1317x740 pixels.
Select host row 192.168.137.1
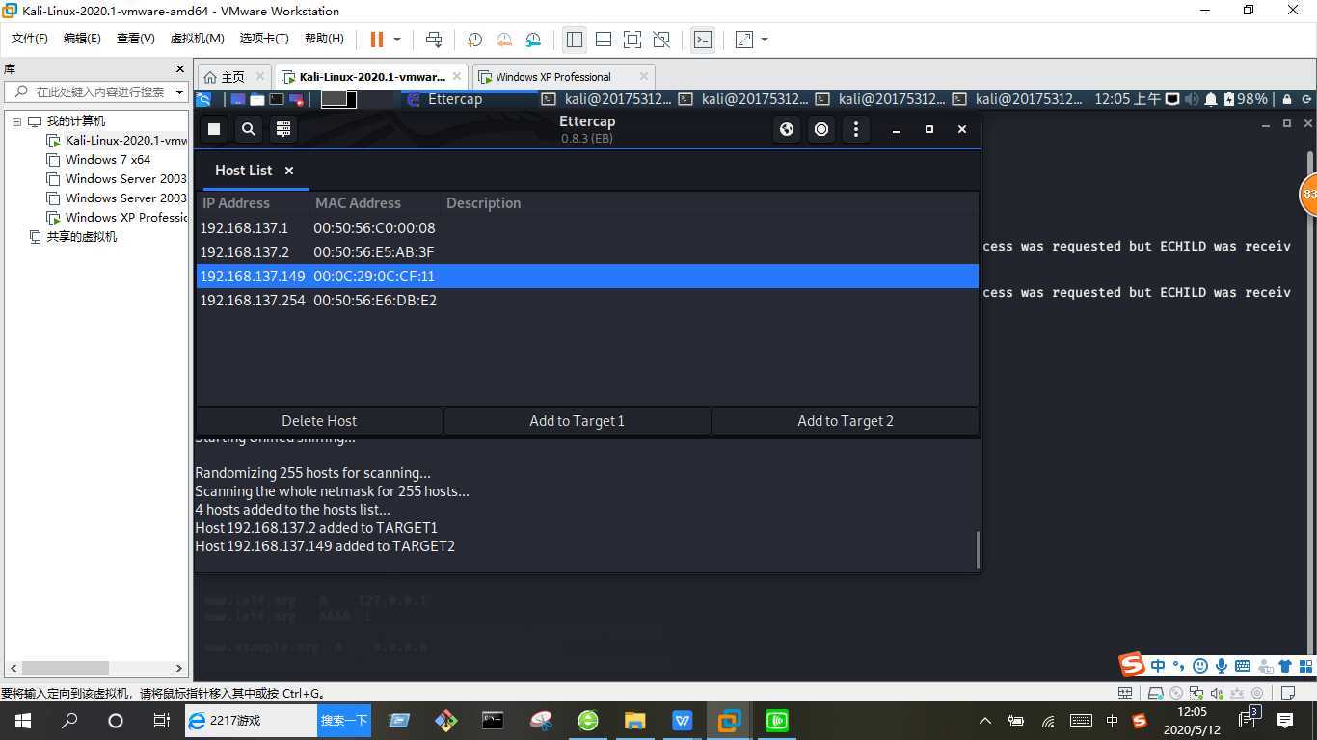tap(587, 228)
